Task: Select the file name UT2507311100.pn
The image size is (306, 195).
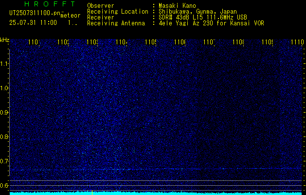Action: point(35,13)
